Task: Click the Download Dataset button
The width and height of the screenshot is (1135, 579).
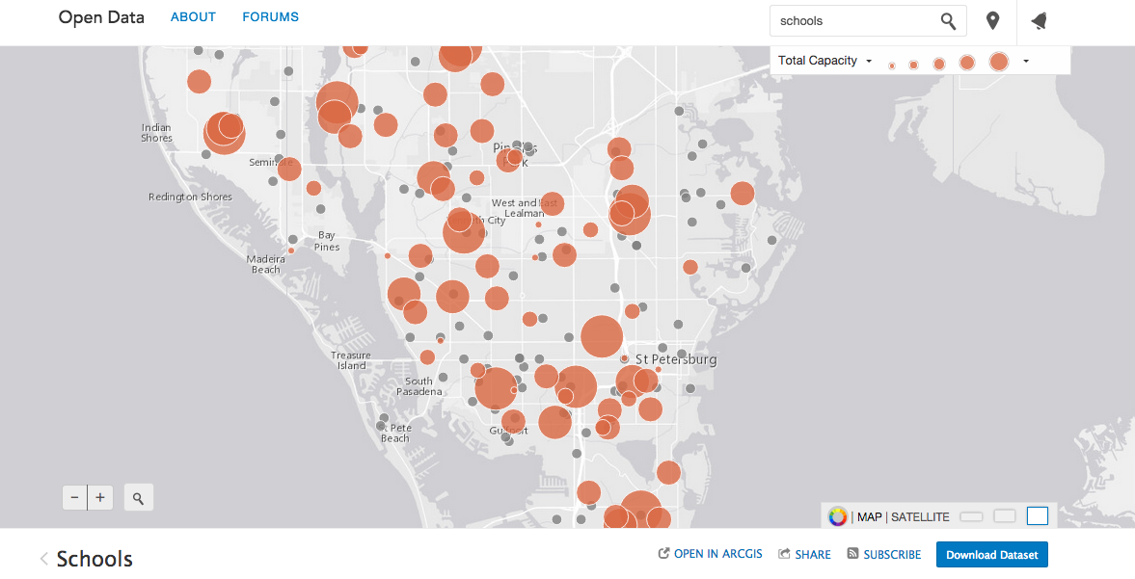Action: click(991, 554)
